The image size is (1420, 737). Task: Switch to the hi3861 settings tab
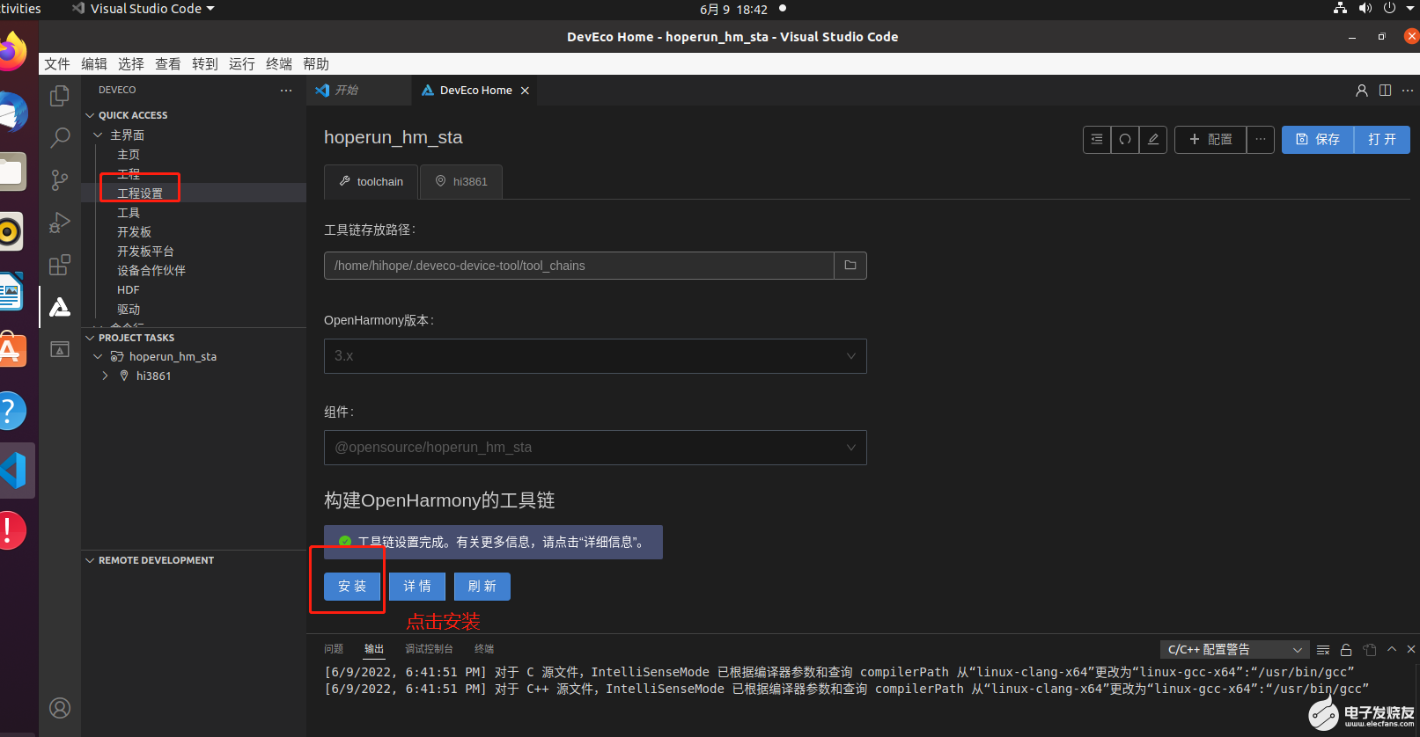[x=461, y=182]
